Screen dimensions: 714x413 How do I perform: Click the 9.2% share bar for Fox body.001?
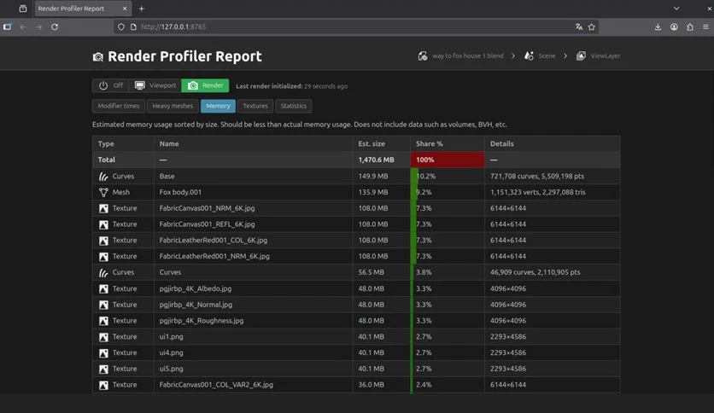click(414, 192)
